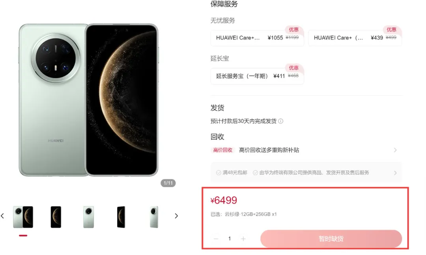The height and width of the screenshot is (255, 426).
Task: Click the next thumbnails right arrow
Action: tap(176, 216)
